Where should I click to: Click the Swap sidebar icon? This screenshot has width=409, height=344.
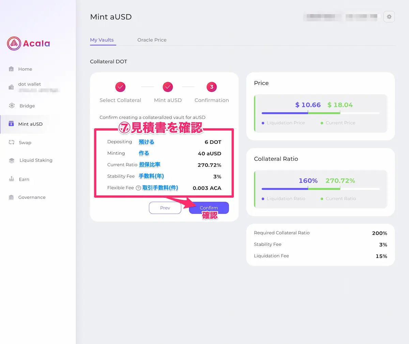(12, 142)
